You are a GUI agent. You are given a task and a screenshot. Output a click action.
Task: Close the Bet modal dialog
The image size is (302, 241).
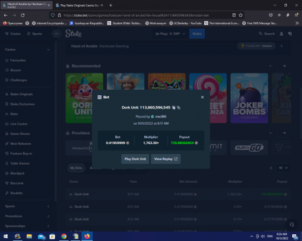tap(202, 97)
